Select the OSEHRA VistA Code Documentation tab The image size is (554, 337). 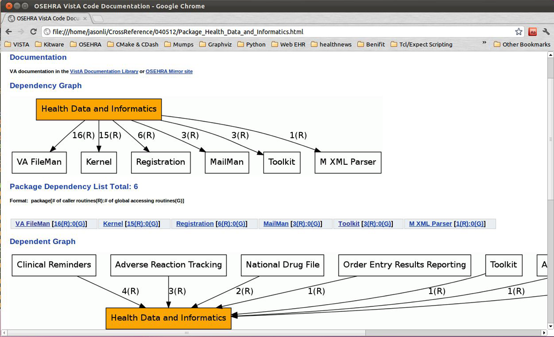coord(47,19)
